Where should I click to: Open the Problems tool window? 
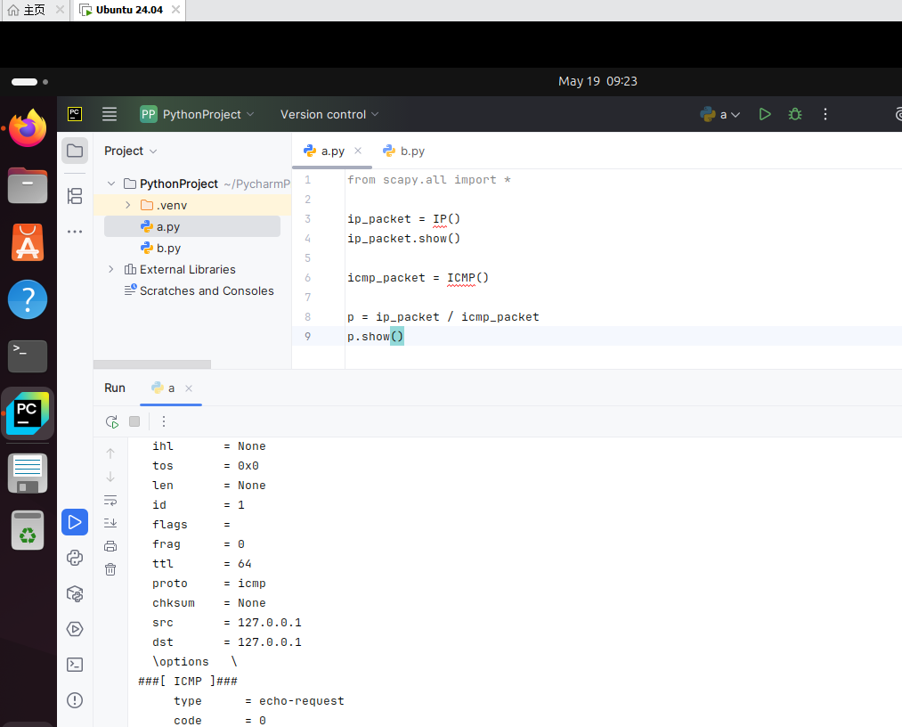[x=75, y=699]
